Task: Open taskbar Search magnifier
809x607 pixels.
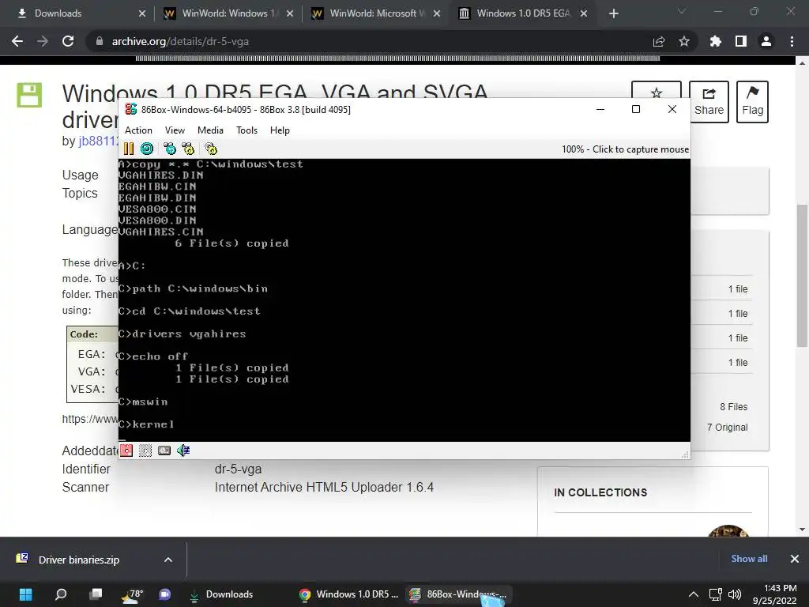Action: (x=61, y=594)
